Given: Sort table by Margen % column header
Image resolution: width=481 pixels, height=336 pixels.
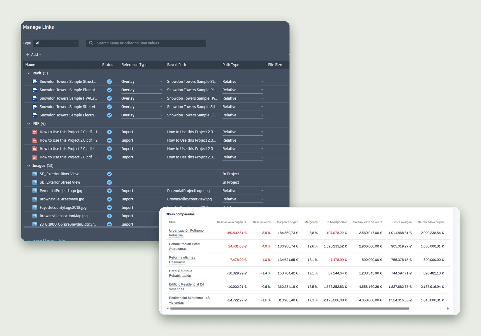Looking at the screenshot, I should pos(311,222).
